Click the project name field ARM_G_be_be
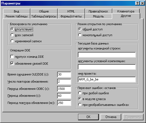 point(107,79)
